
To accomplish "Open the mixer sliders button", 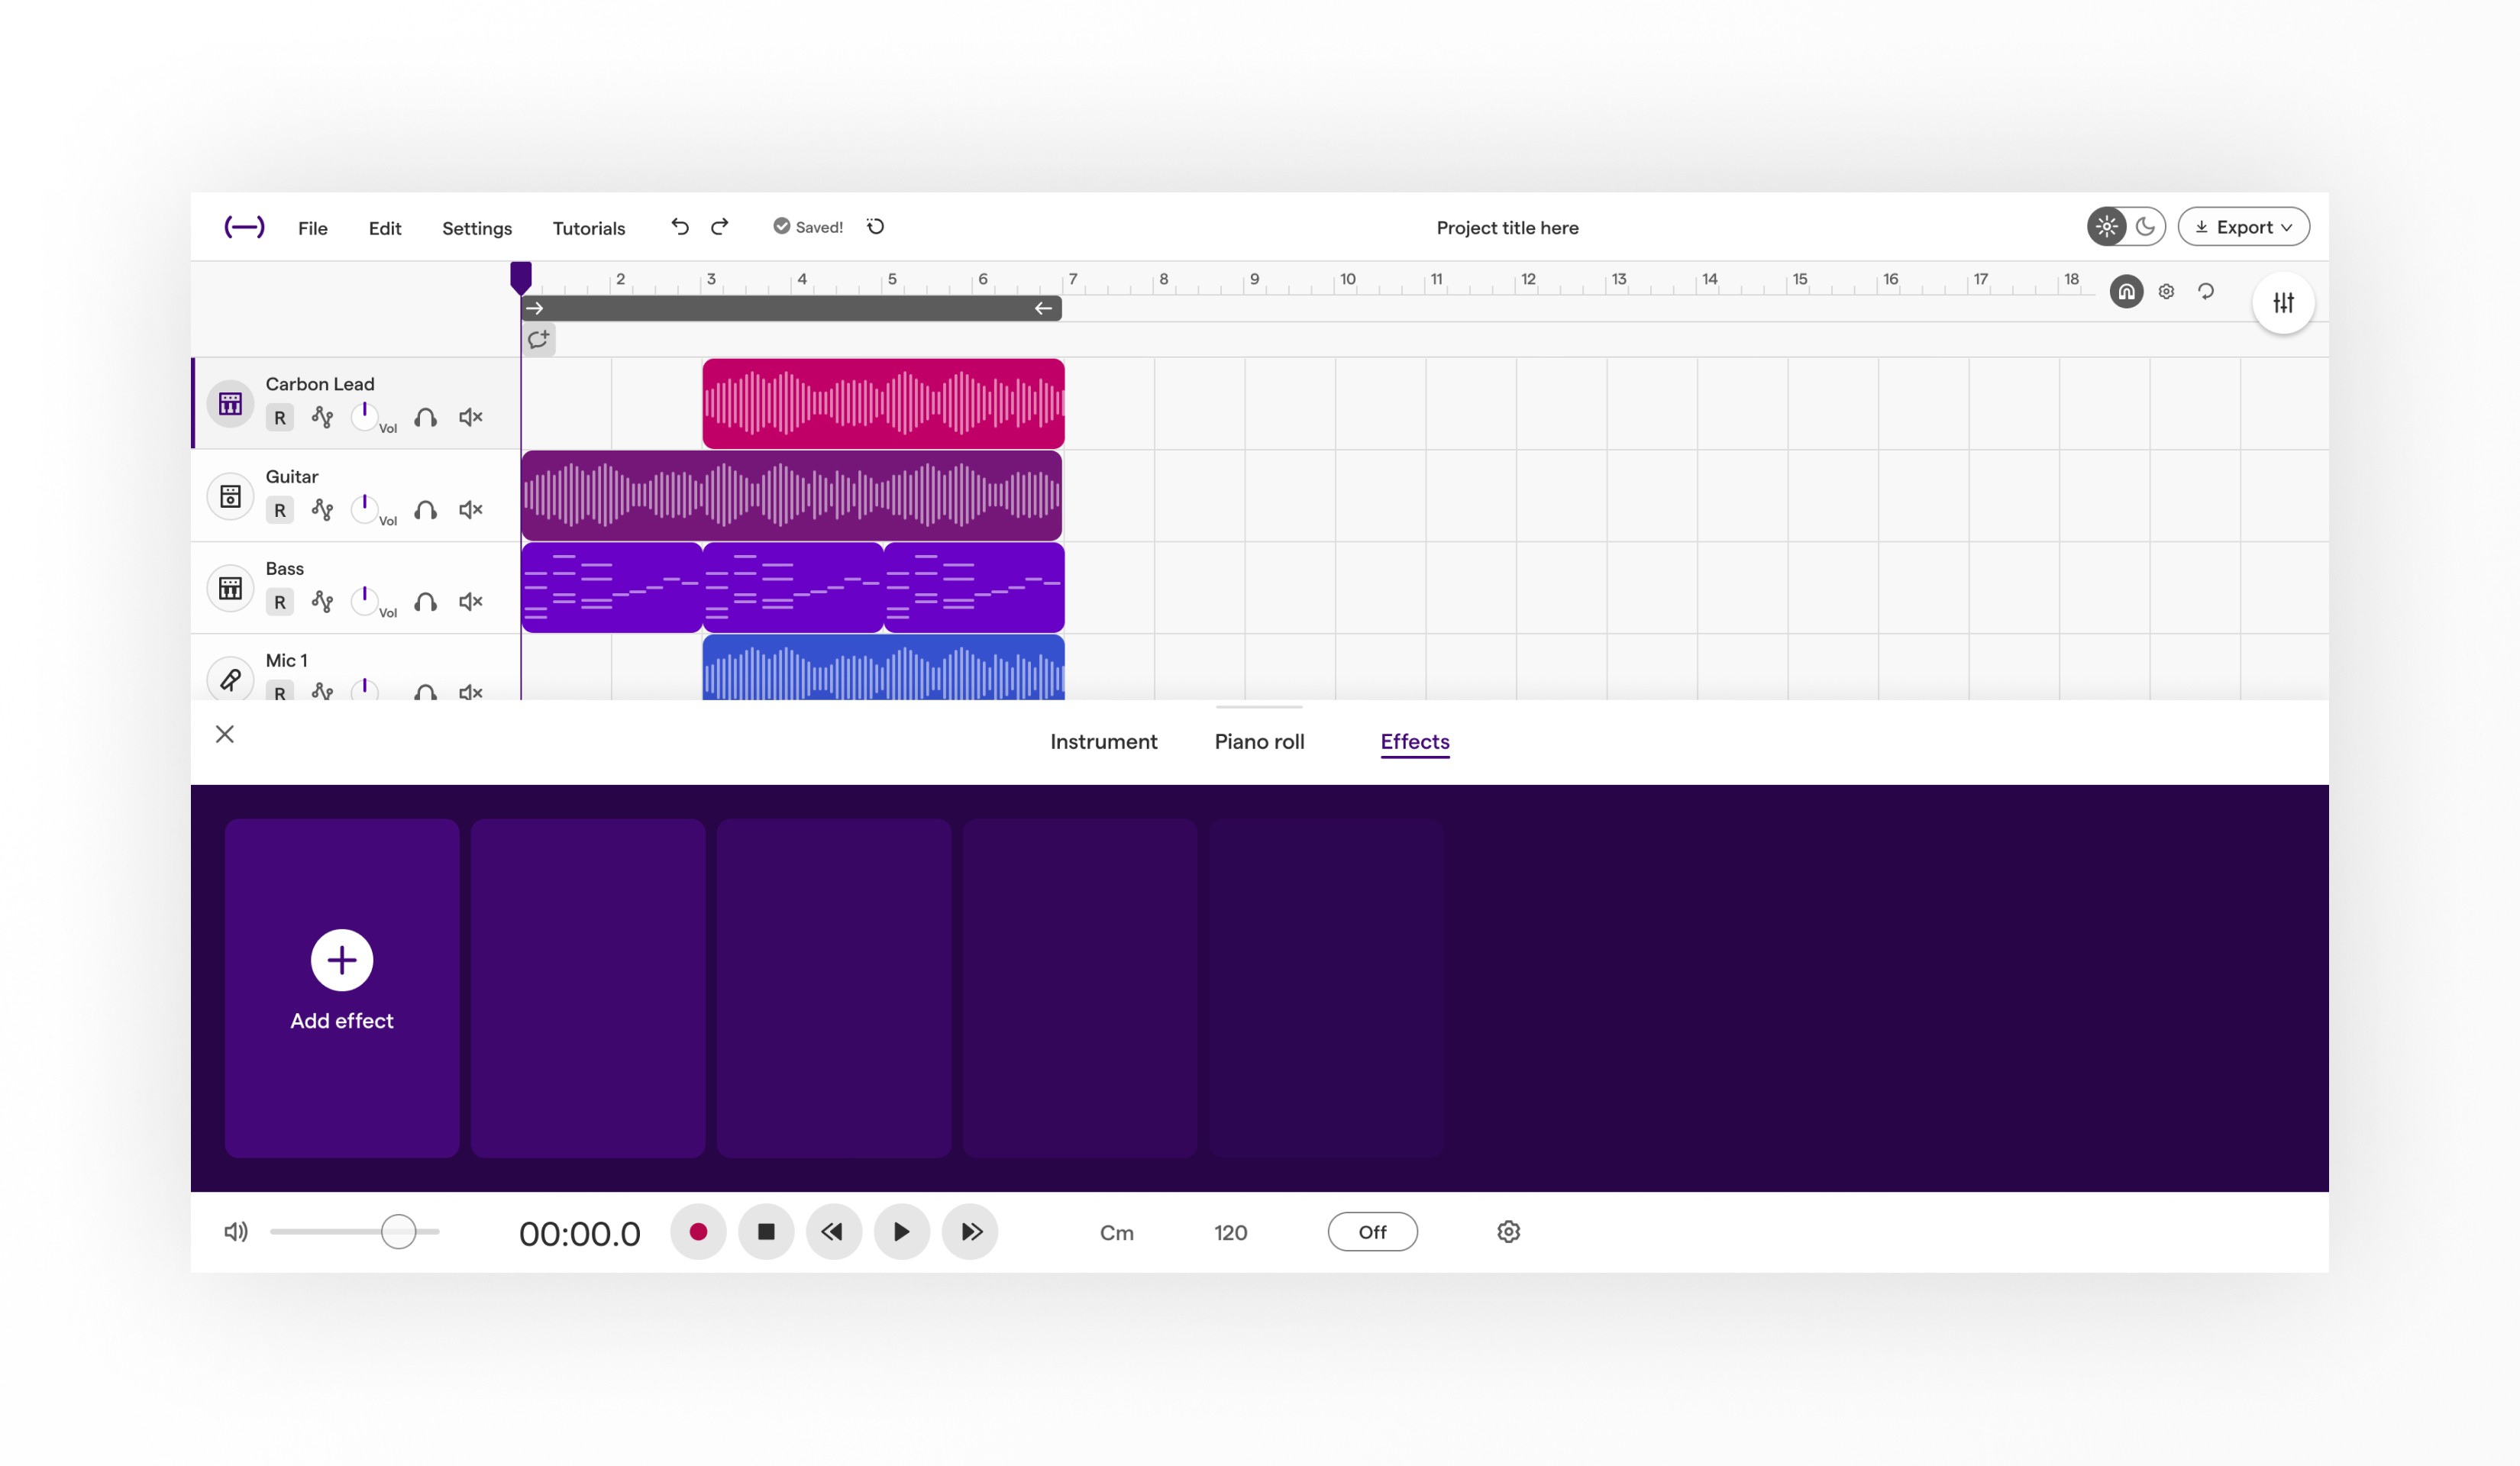I will coord(2283,302).
